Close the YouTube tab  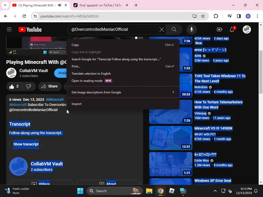pyautogui.click(x=66, y=5)
